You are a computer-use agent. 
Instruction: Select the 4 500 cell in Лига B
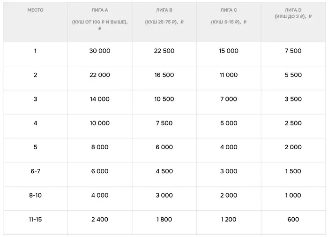164,171
